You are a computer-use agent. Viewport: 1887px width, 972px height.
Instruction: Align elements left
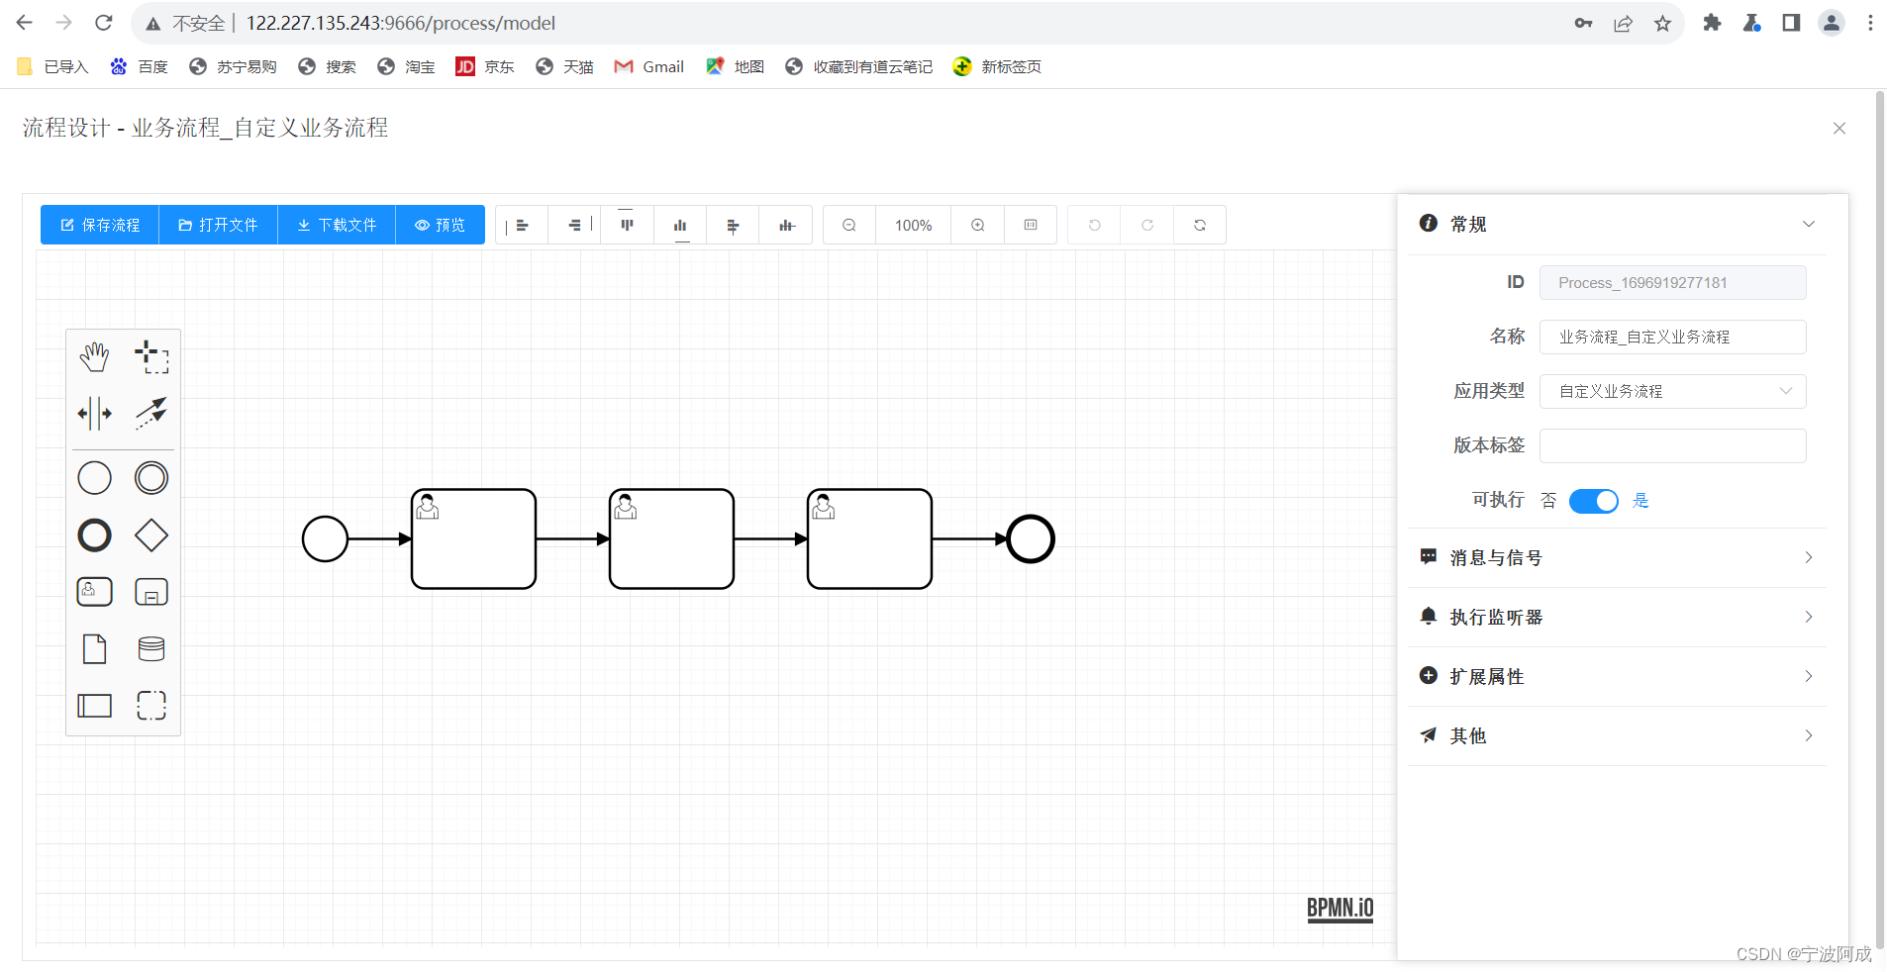(x=522, y=226)
